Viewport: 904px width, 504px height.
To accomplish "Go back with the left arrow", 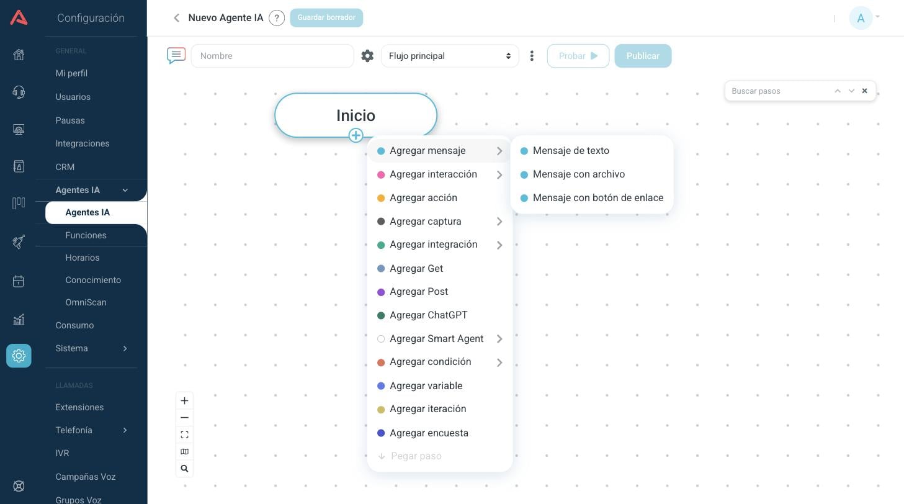I will [176, 18].
